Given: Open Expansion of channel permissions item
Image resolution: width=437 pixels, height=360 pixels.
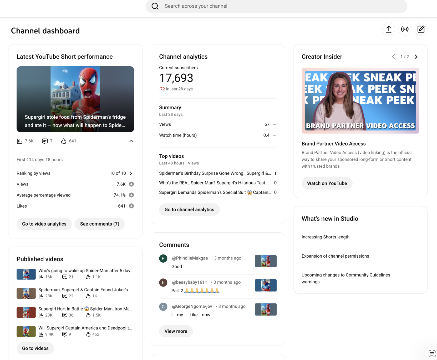Looking at the screenshot, I should tap(335, 256).
